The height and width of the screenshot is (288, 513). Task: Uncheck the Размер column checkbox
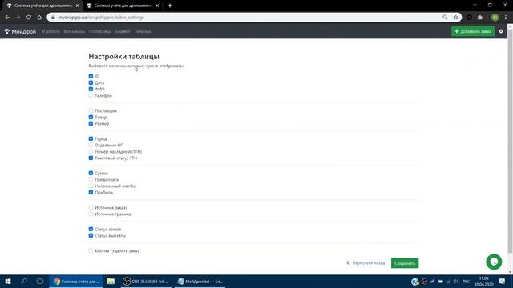coord(91,123)
